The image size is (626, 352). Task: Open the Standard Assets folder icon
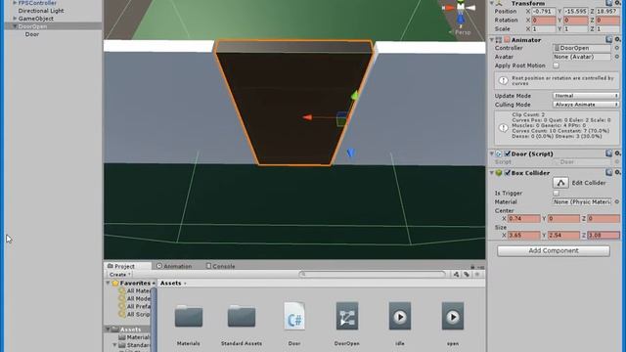[x=242, y=317]
